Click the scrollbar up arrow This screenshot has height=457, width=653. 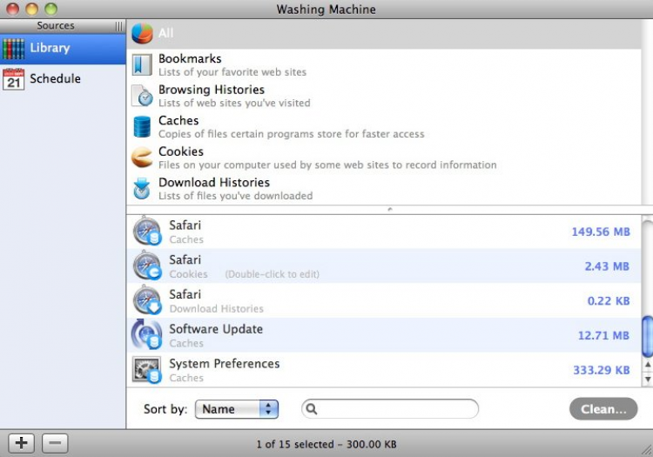647,365
